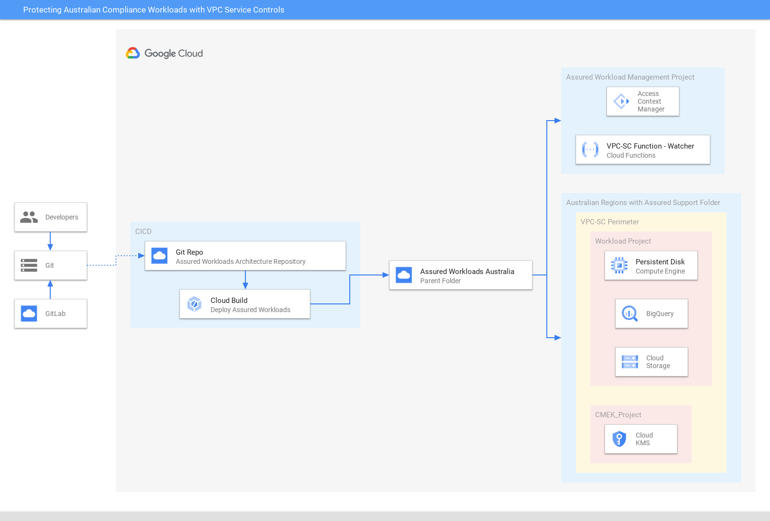Click the Cloud Storage icon

click(x=630, y=362)
